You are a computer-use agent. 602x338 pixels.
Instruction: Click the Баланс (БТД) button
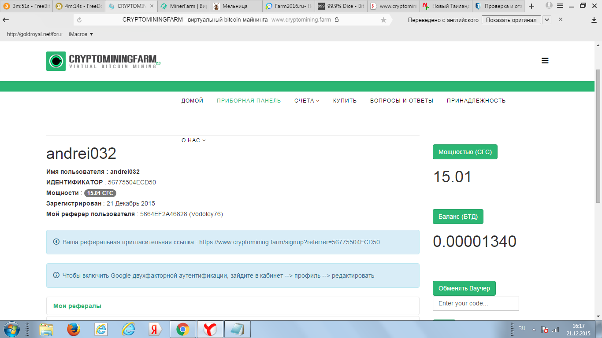pos(458,217)
